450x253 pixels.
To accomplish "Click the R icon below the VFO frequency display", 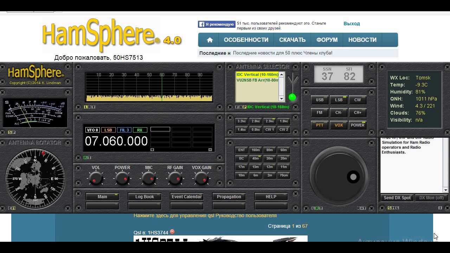I will (x=85, y=158).
